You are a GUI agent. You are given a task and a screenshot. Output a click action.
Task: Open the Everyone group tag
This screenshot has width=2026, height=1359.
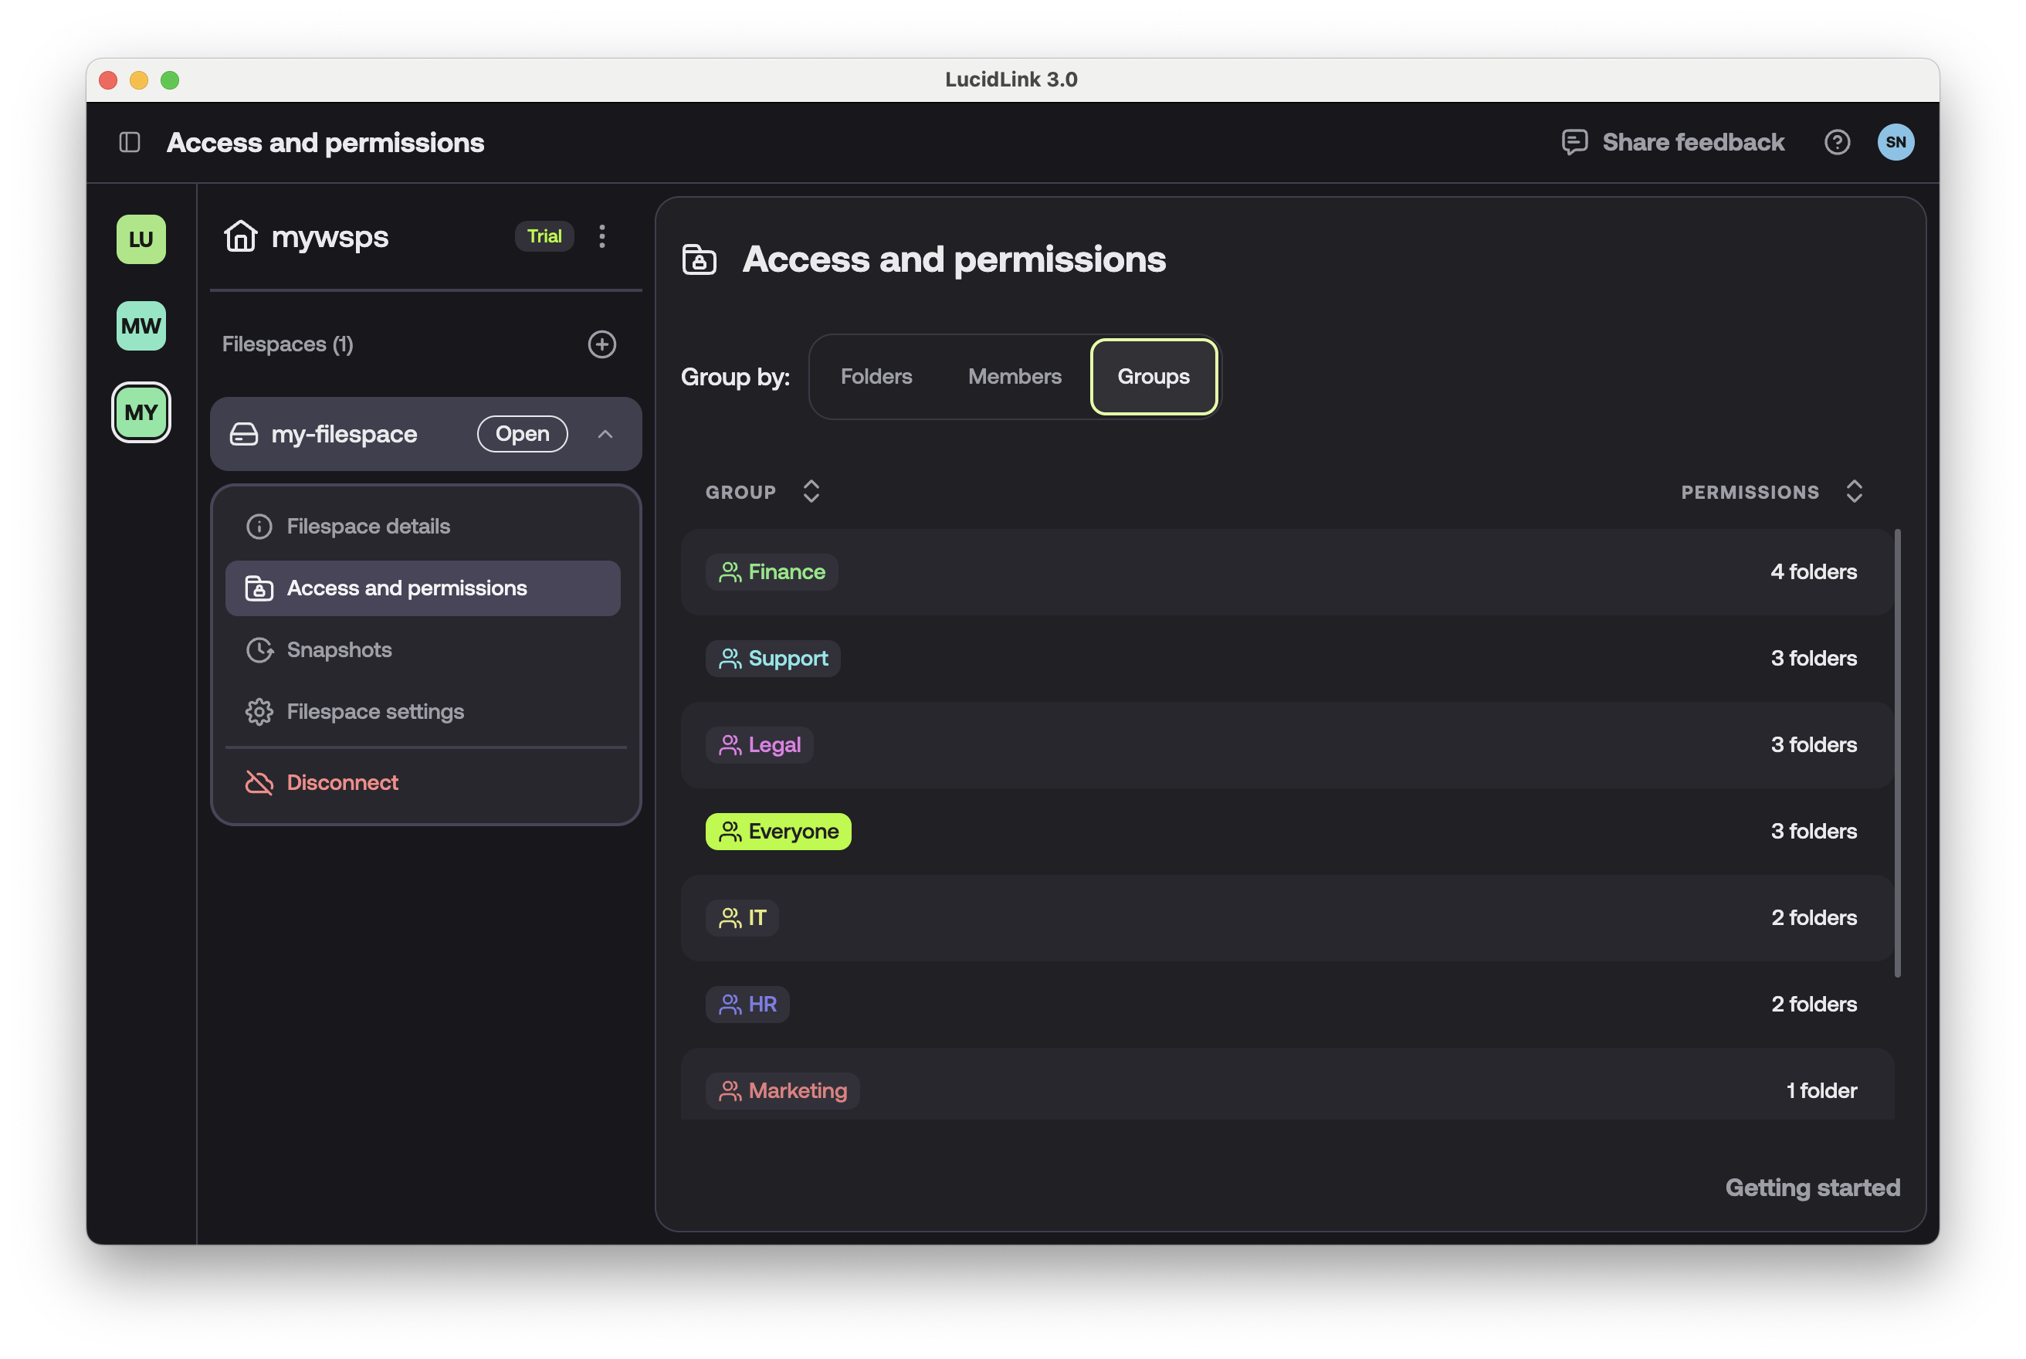click(778, 832)
